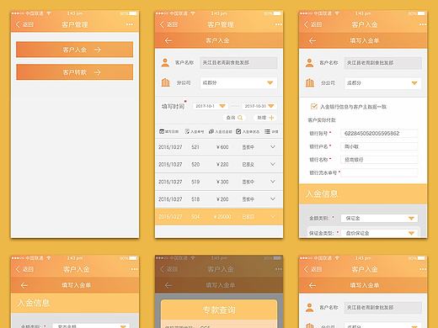This screenshot has height=328, width=438.
Task: Click 客户名称 field on the top-right form screen
Action: coord(383,62)
